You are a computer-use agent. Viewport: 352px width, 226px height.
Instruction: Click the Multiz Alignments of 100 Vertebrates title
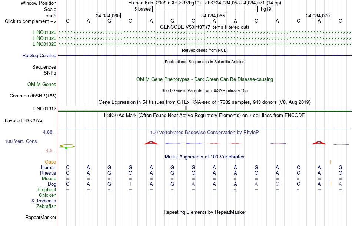(x=205, y=157)
